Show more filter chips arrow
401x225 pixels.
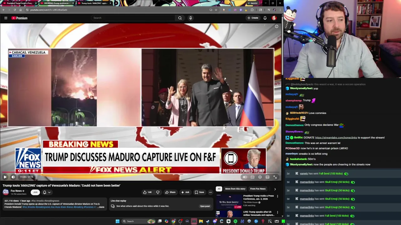[275, 189]
